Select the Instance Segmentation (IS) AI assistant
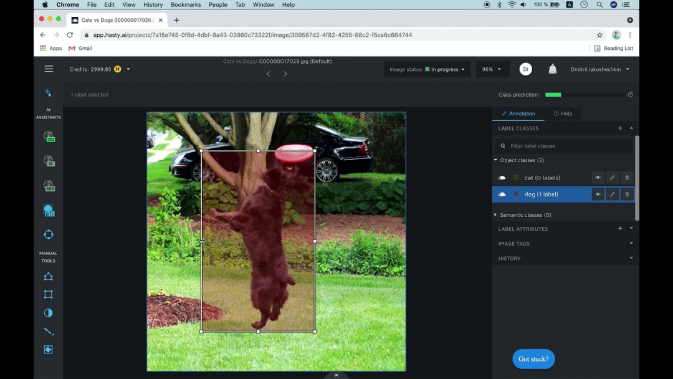673x379 pixels. pyautogui.click(x=49, y=161)
